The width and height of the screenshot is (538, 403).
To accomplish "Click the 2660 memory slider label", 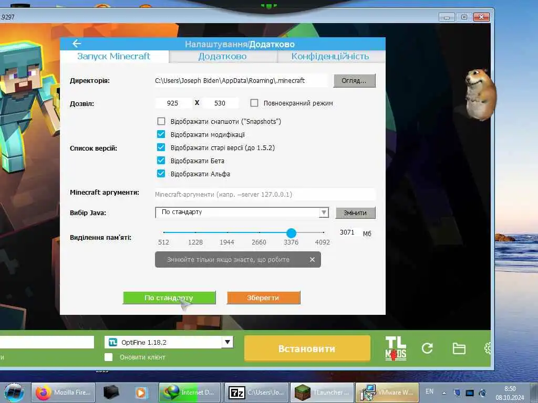I will point(258,242).
